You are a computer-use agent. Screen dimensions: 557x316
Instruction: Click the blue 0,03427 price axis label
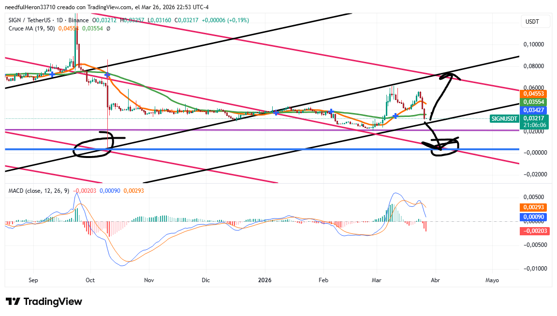(x=534, y=110)
